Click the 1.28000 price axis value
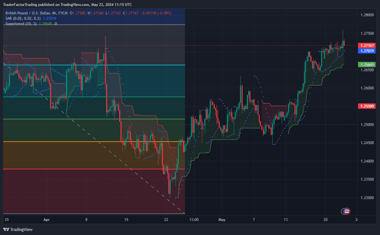Viewport: 380px width, 235px height. pyautogui.click(x=367, y=15)
